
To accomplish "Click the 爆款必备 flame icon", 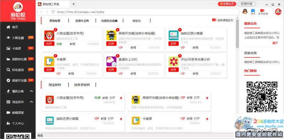I will [x=8, y=91].
